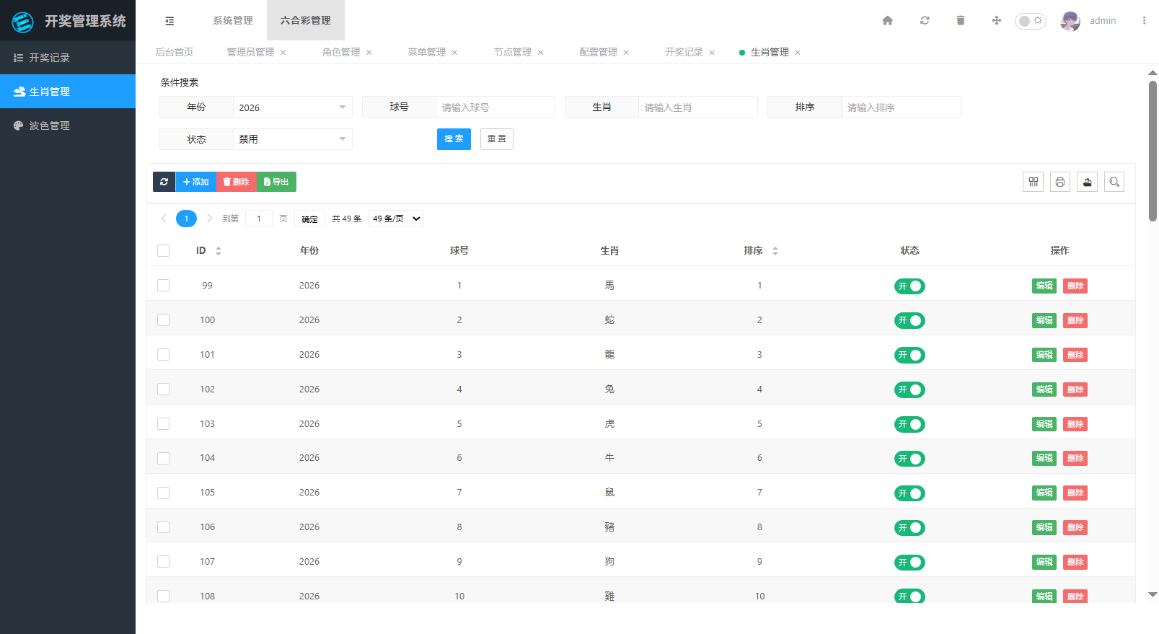Screen dimensions: 1159x634
Task: Click the green 导出 button
Action: pos(276,182)
